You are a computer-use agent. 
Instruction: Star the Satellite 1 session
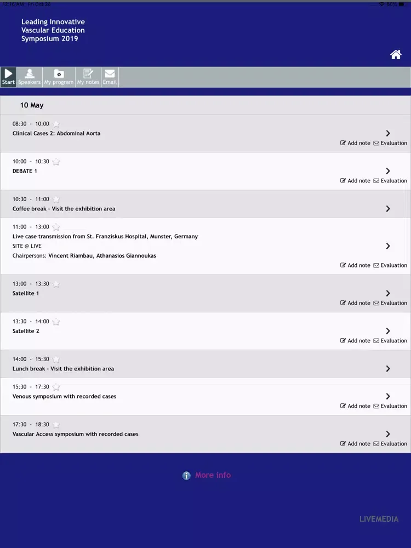point(56,284)
